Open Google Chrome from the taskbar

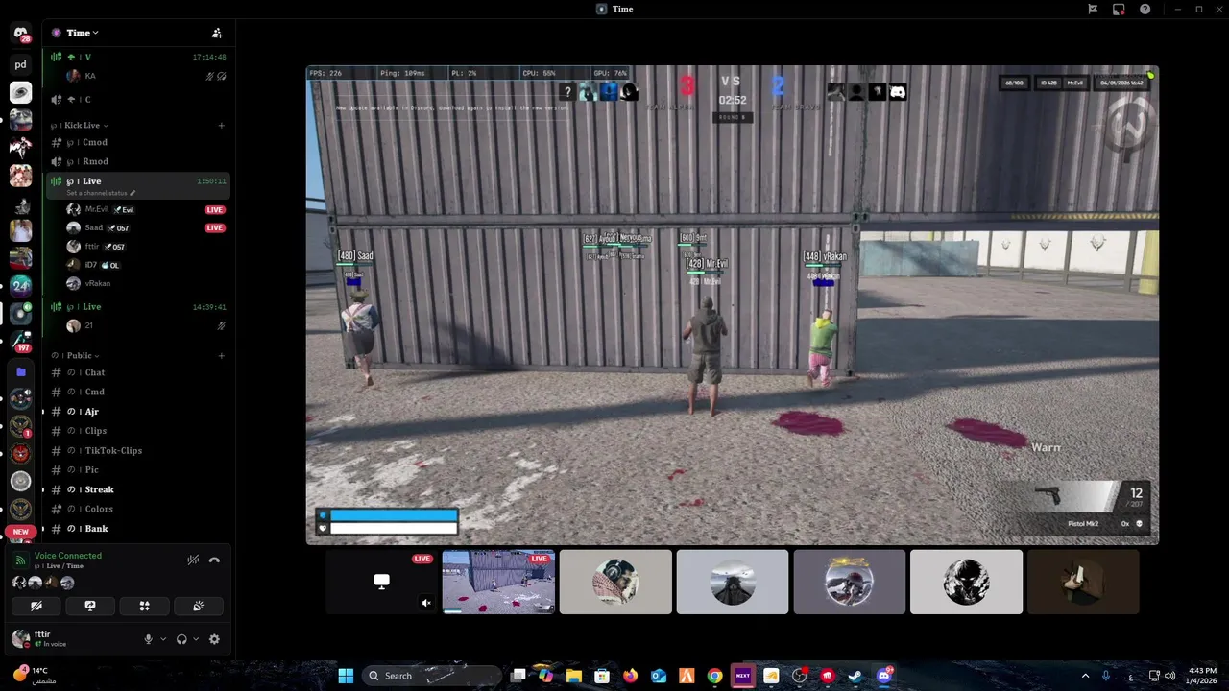[x=714, y=676]
